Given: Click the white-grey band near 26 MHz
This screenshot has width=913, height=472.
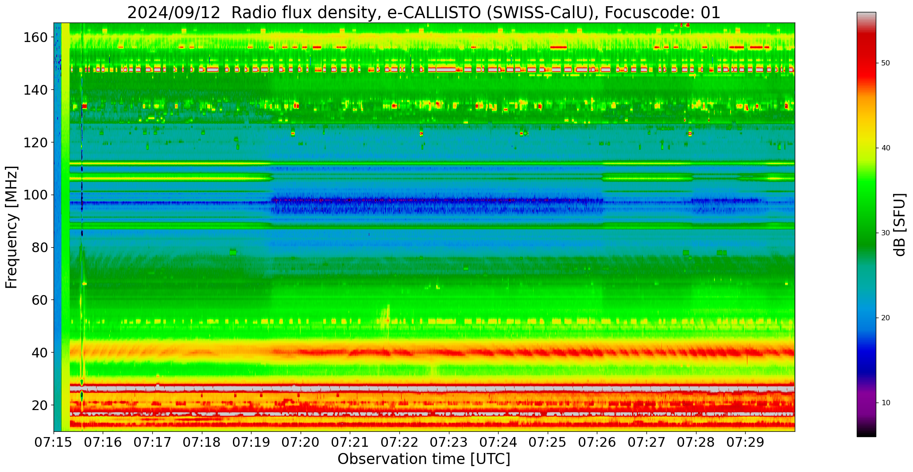Looking at the screenshot, I should coord(432,389).
